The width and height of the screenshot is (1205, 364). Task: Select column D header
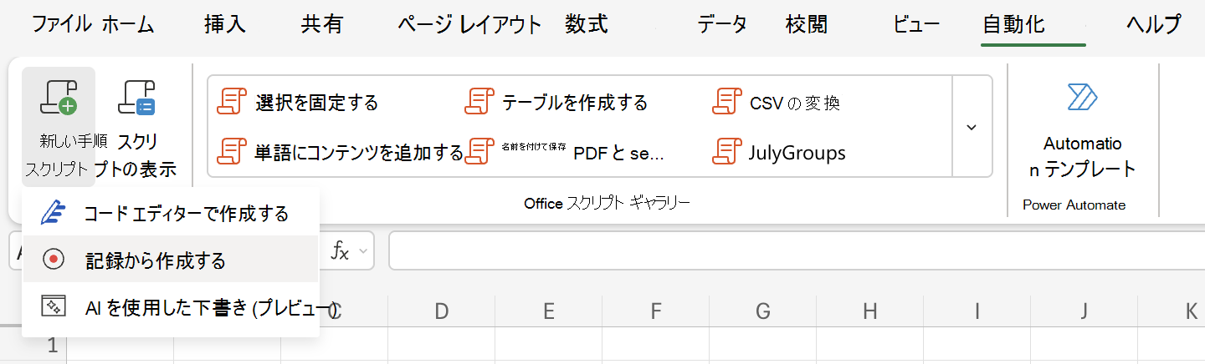pyautogui.click(x=441, y=311)
